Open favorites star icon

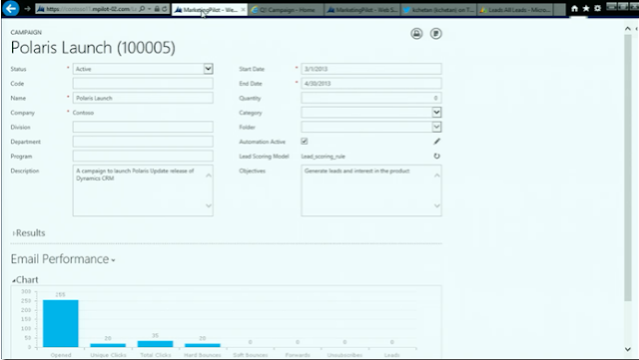(586, 9)
